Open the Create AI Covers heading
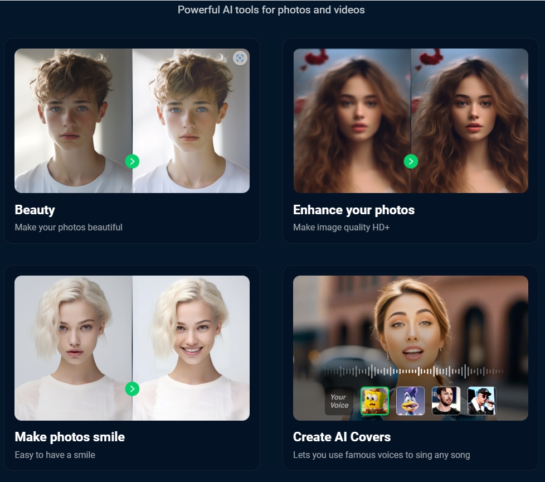This screenshot has height=482, width=545. click(342, 437)
